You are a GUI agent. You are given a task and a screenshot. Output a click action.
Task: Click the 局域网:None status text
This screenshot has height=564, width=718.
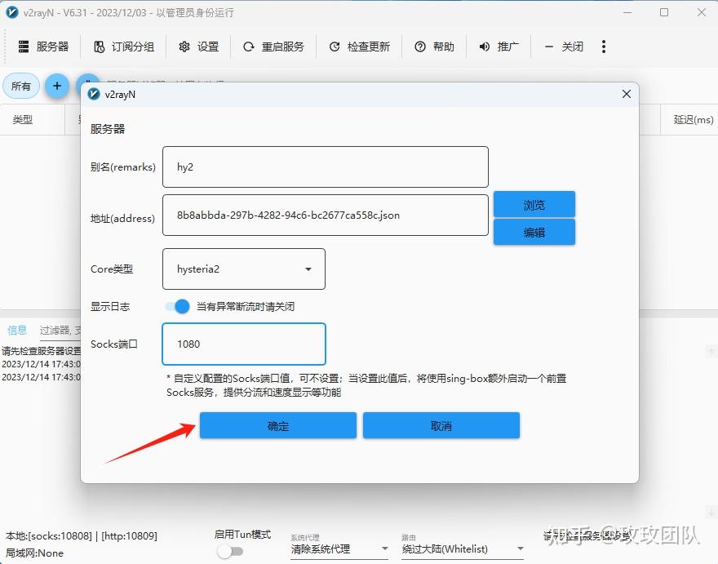pos(34,553)
